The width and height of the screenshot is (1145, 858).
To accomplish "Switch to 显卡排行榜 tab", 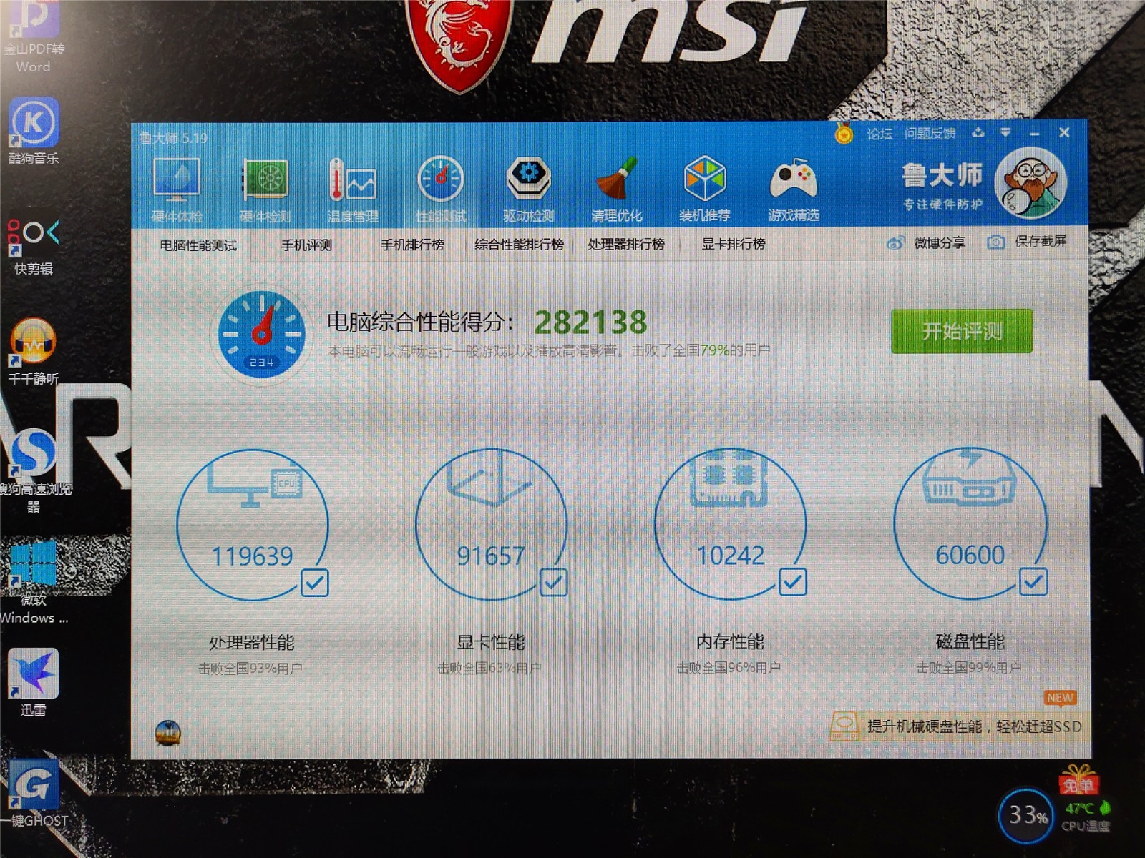I will (734, 244).
